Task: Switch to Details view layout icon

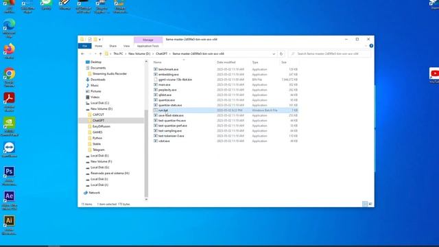Action: [364, 204]
